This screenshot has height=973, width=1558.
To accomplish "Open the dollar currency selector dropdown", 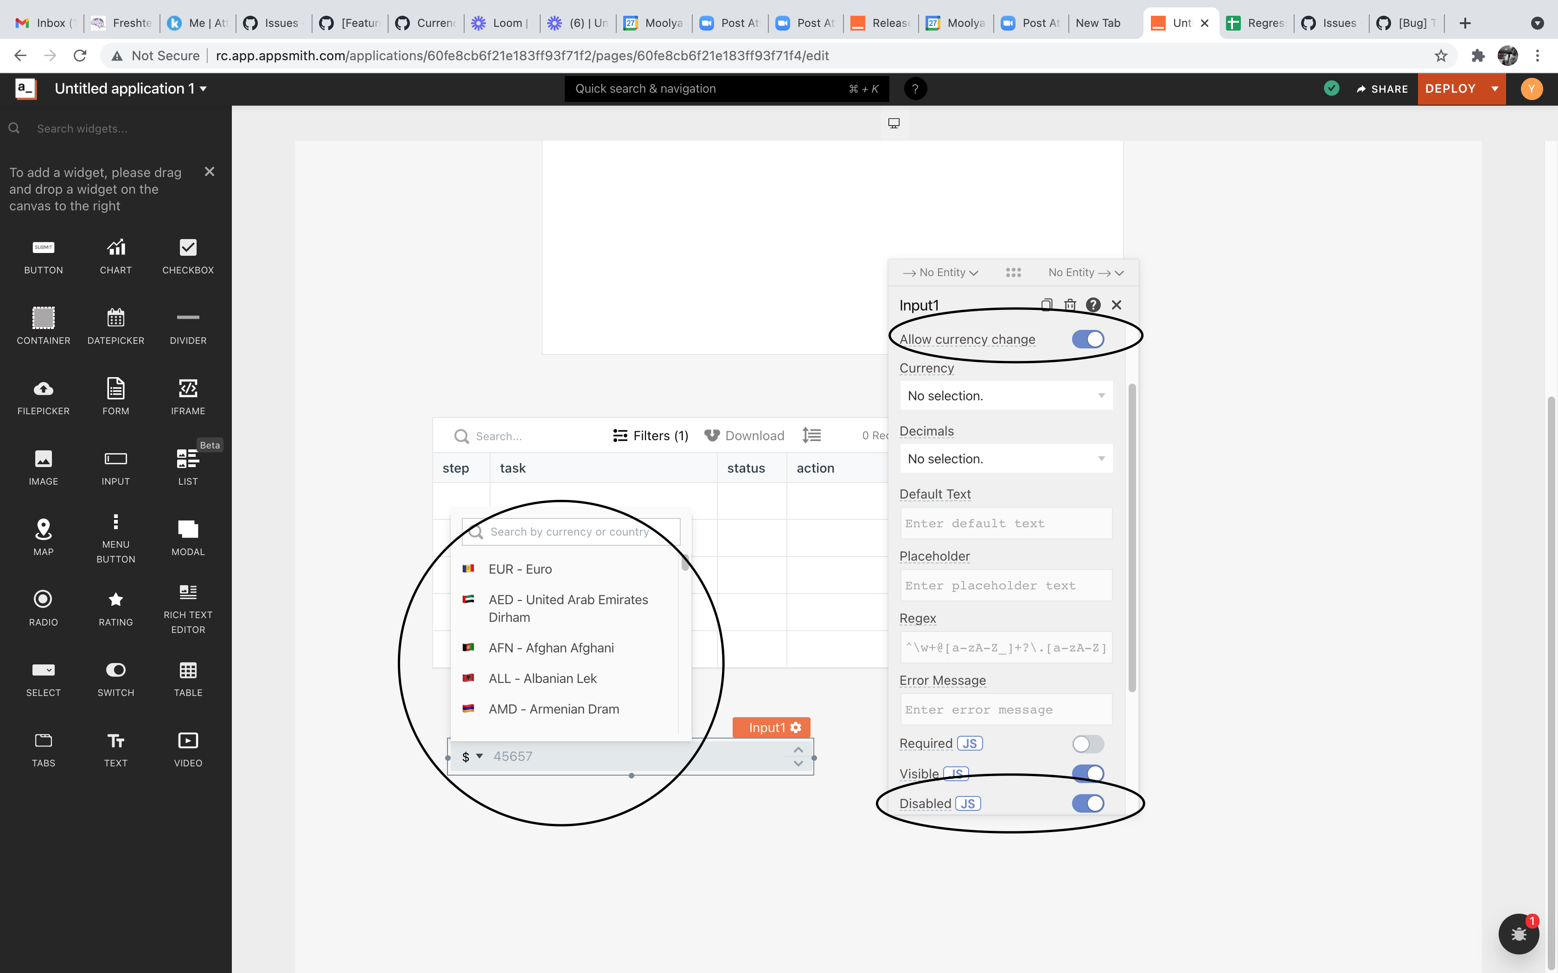I will (472, 757).
